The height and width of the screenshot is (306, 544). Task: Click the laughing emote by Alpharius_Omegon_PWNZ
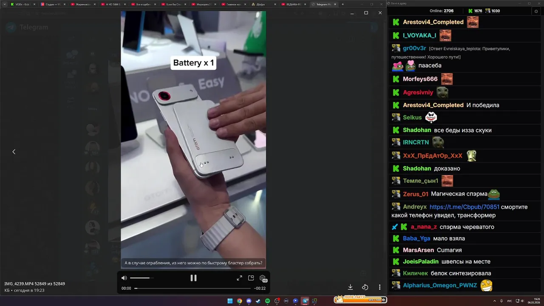(x=486, y=286)
